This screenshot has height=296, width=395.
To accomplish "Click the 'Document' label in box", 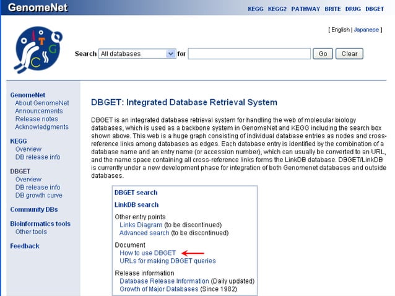I will pyautogui.click(x=130, y=245).
